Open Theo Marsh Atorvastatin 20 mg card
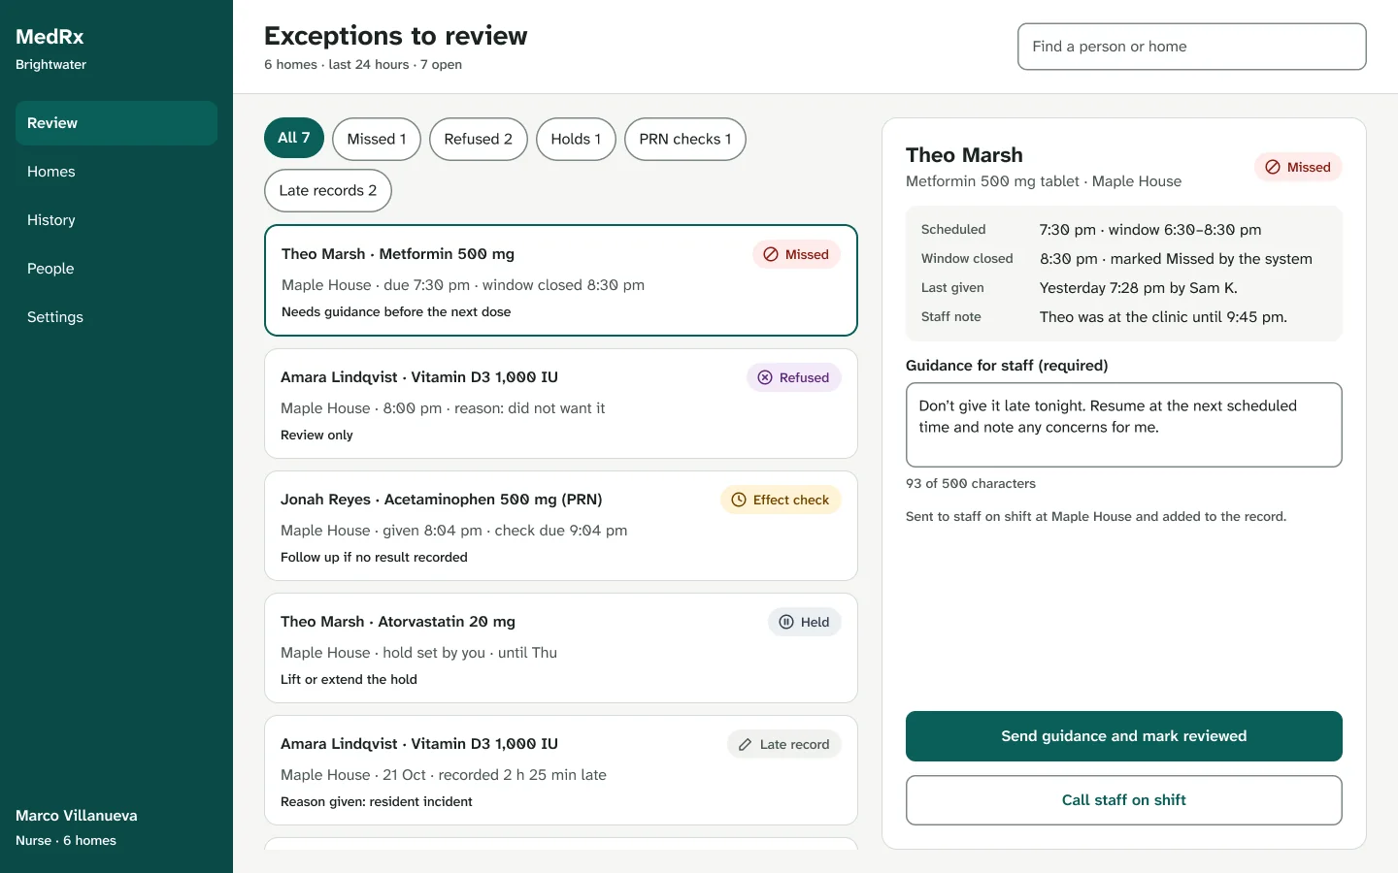The height and width of the screenshot is (873, 1398). pyautogui.click(x=561, y=648)
